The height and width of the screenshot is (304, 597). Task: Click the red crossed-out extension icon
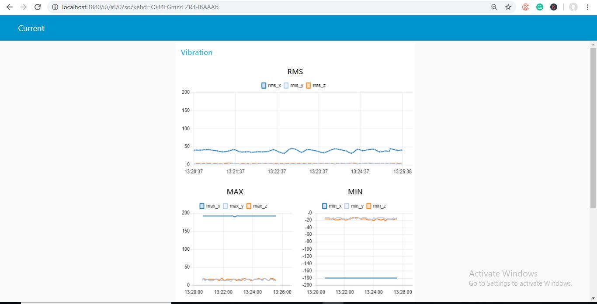pos(525,7)
